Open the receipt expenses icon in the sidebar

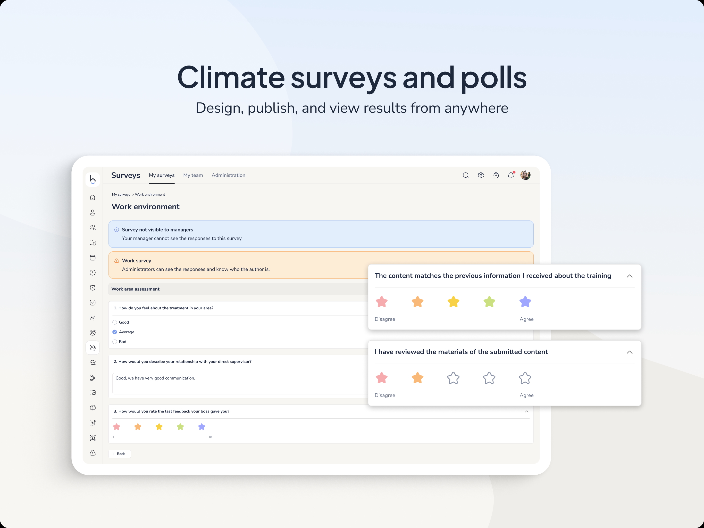coord(93,423)
